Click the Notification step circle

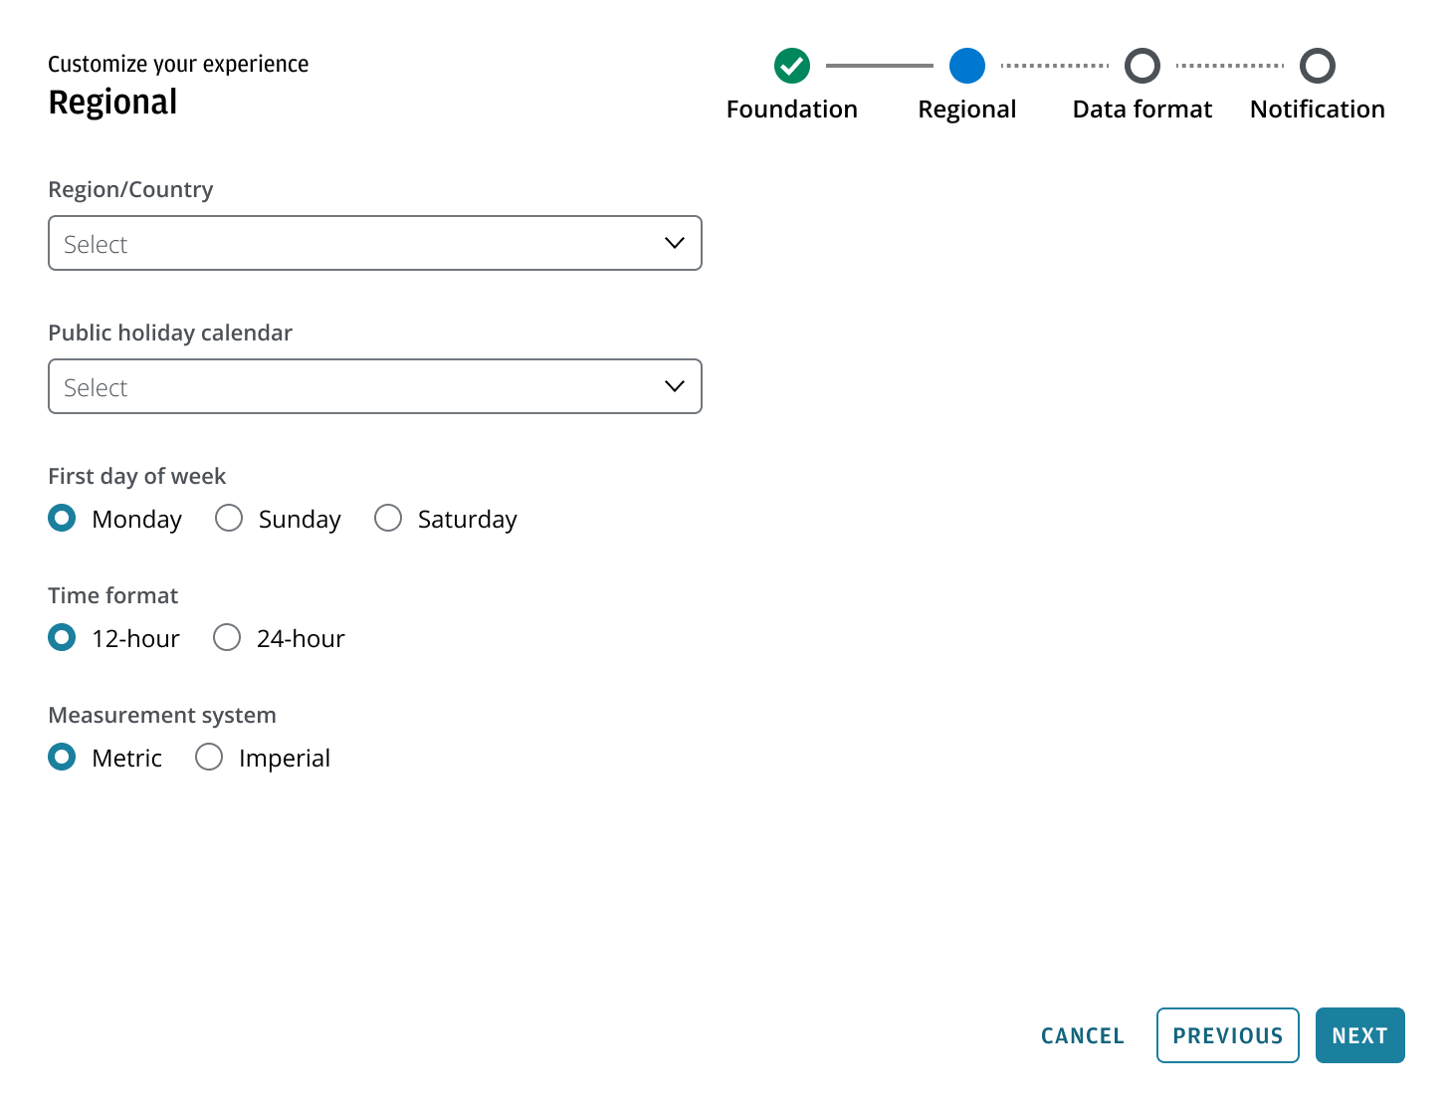(1318, 66)
